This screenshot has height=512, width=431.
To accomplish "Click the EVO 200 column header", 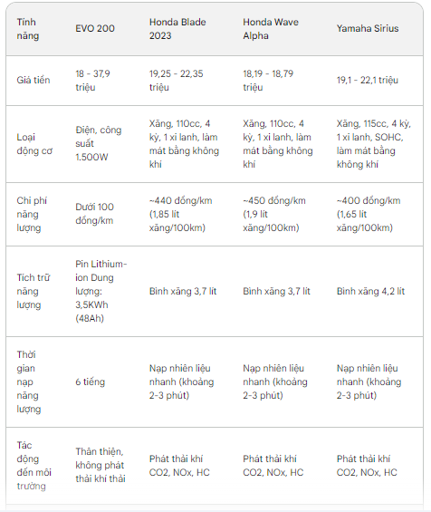I will (x=95, y=29).
